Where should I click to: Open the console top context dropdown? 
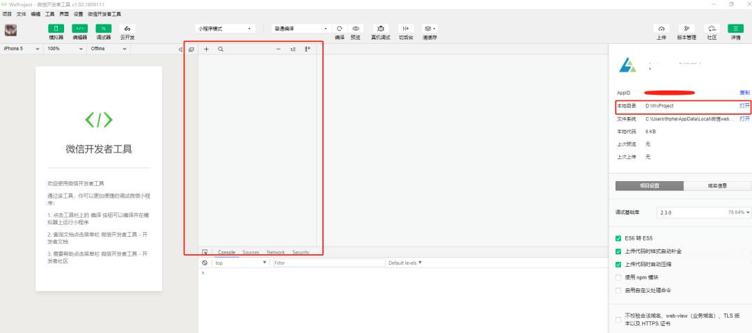pyautogui.click(x=240, y=263)
